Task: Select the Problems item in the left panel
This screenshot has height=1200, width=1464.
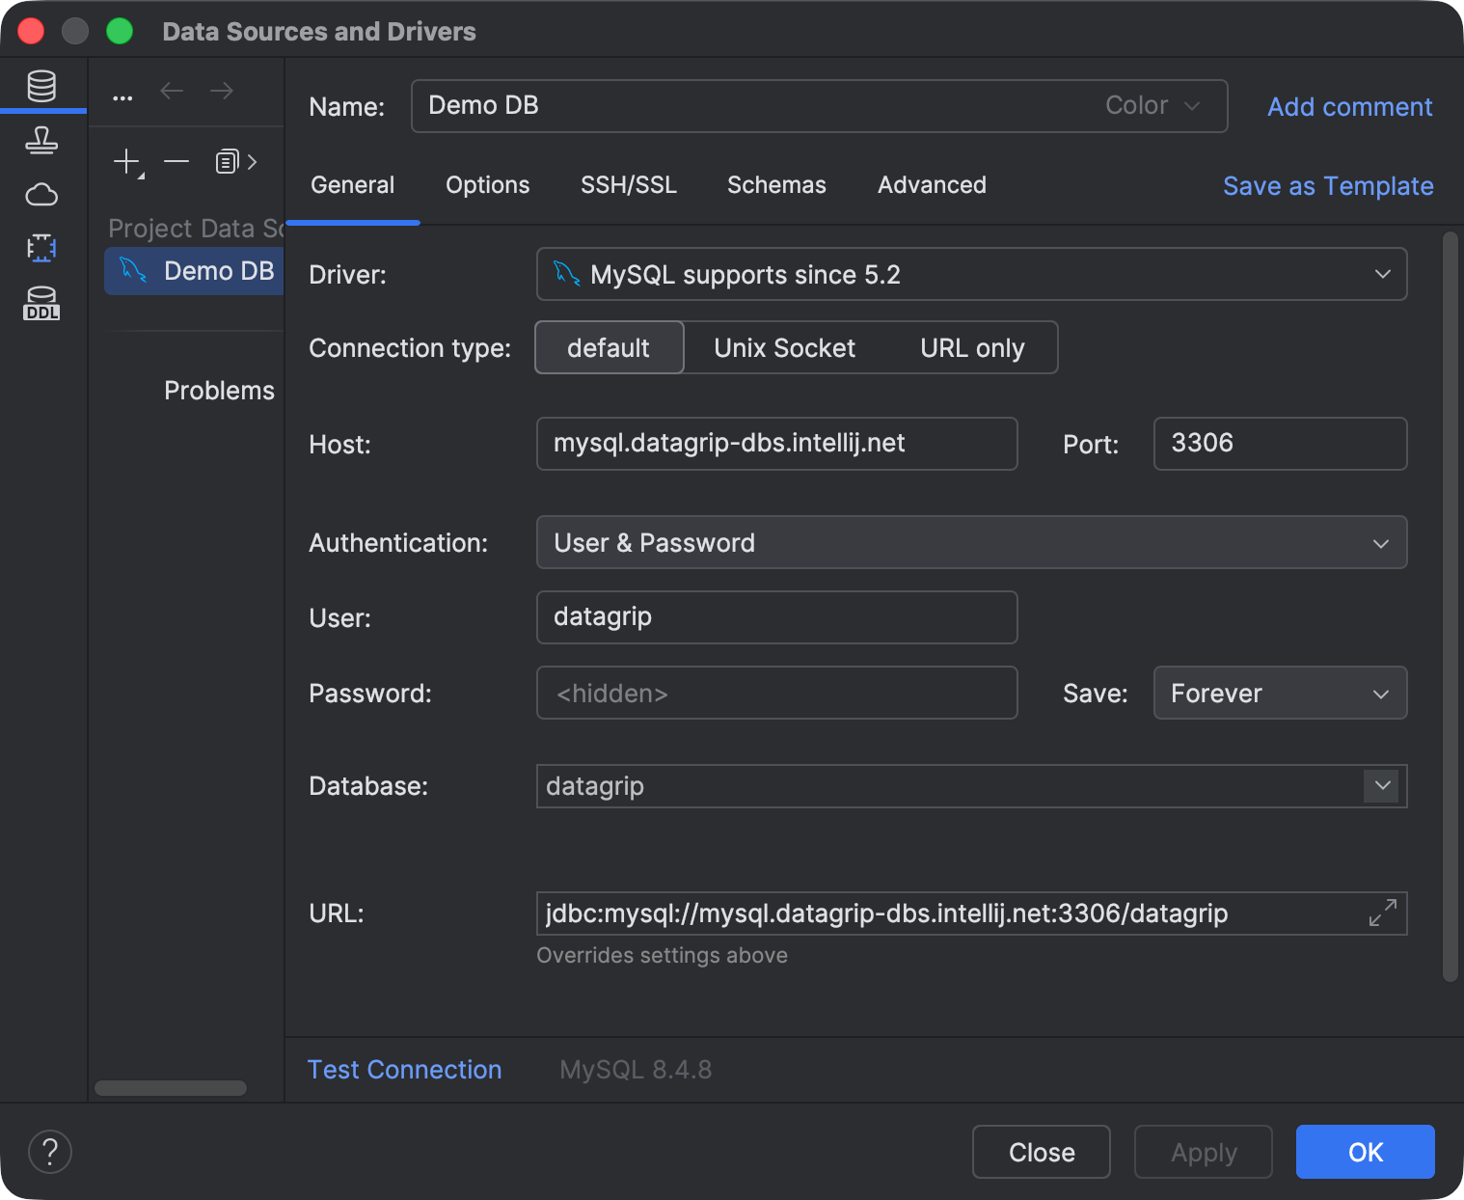Action: [x=219, y=391]
